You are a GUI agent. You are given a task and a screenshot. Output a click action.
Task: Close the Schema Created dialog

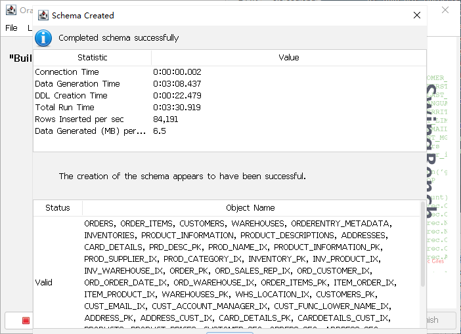click(416, 15)
